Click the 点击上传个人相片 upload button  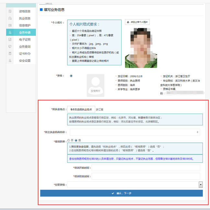point(137,22)
